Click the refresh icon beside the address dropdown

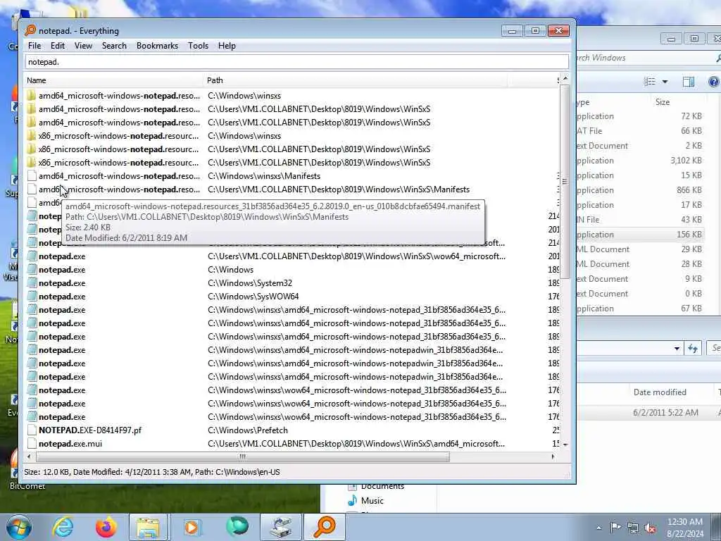click(x=693, y=349)
